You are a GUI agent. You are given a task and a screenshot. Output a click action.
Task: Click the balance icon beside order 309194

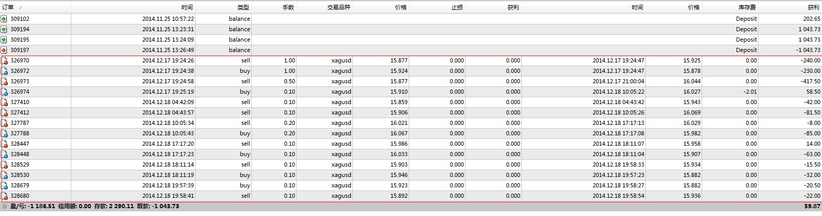click(x=4, y=29)
